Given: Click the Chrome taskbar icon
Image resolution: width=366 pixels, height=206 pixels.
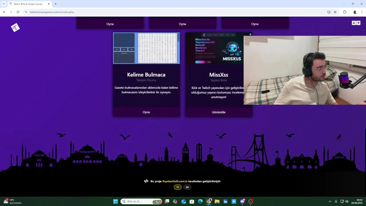Looking at the screenshot, I should coord(209,201).
